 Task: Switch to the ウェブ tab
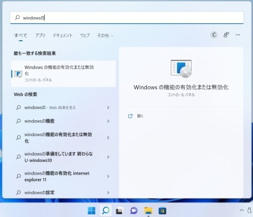coord(85,35)
